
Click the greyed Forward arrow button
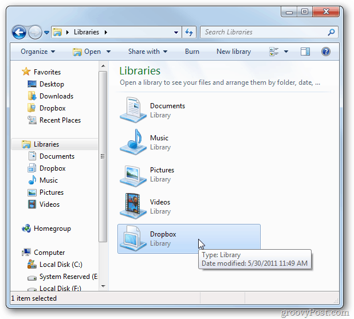(35, 32)
